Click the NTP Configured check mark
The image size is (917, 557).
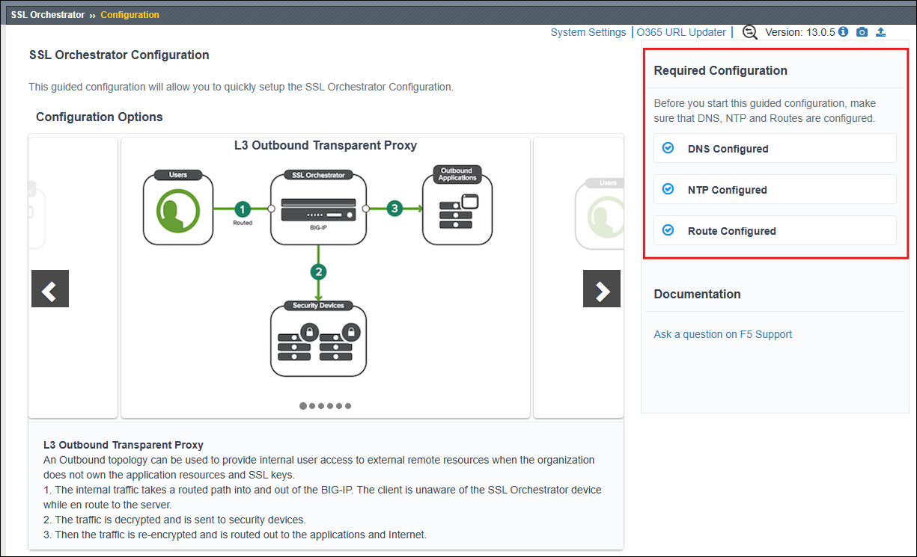pyautogui.click(x=668, y=189)
